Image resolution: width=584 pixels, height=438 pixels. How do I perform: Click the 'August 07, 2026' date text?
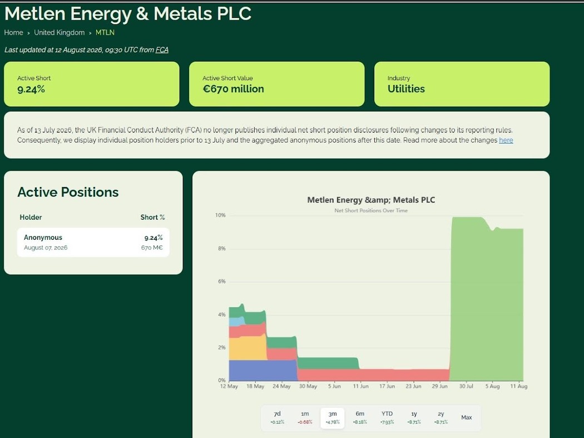coord(46,248)
